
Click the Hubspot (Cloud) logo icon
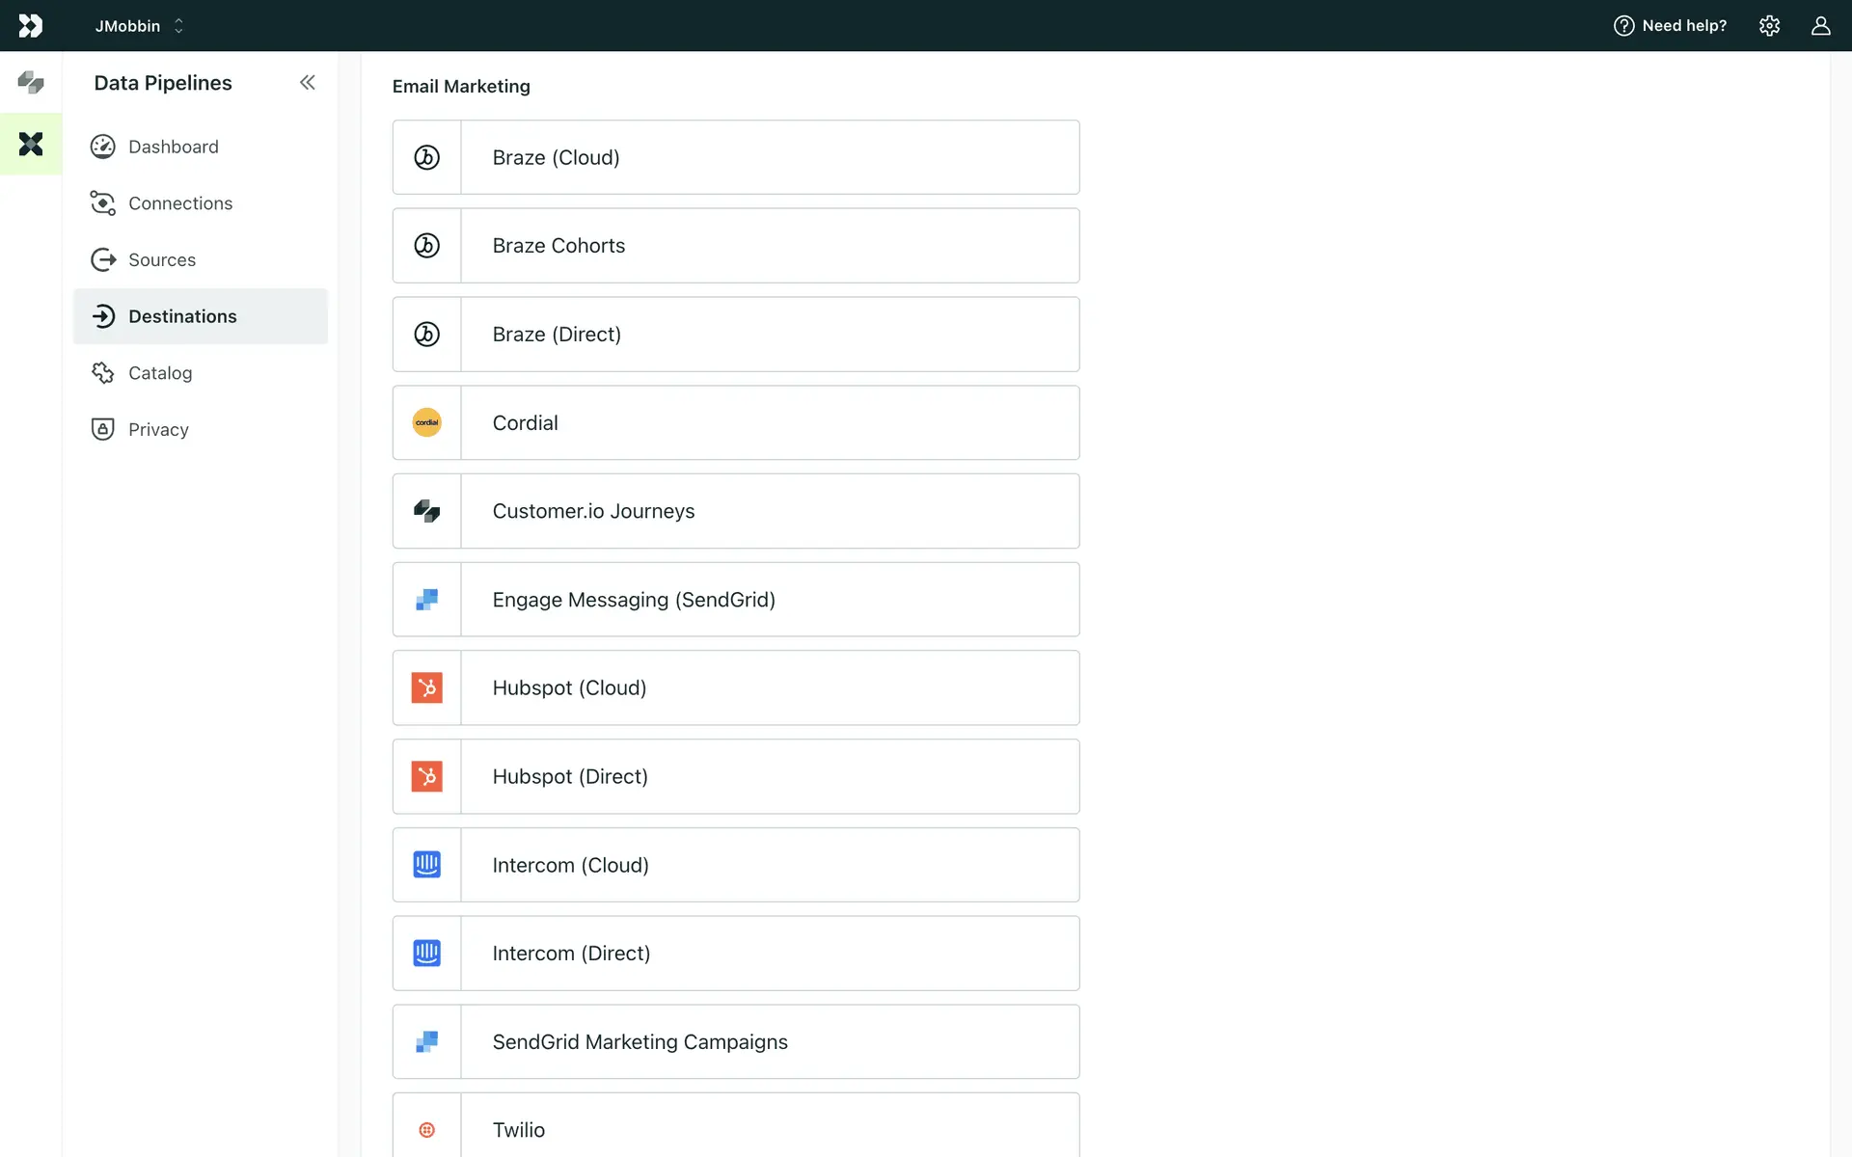coord(427,688)
